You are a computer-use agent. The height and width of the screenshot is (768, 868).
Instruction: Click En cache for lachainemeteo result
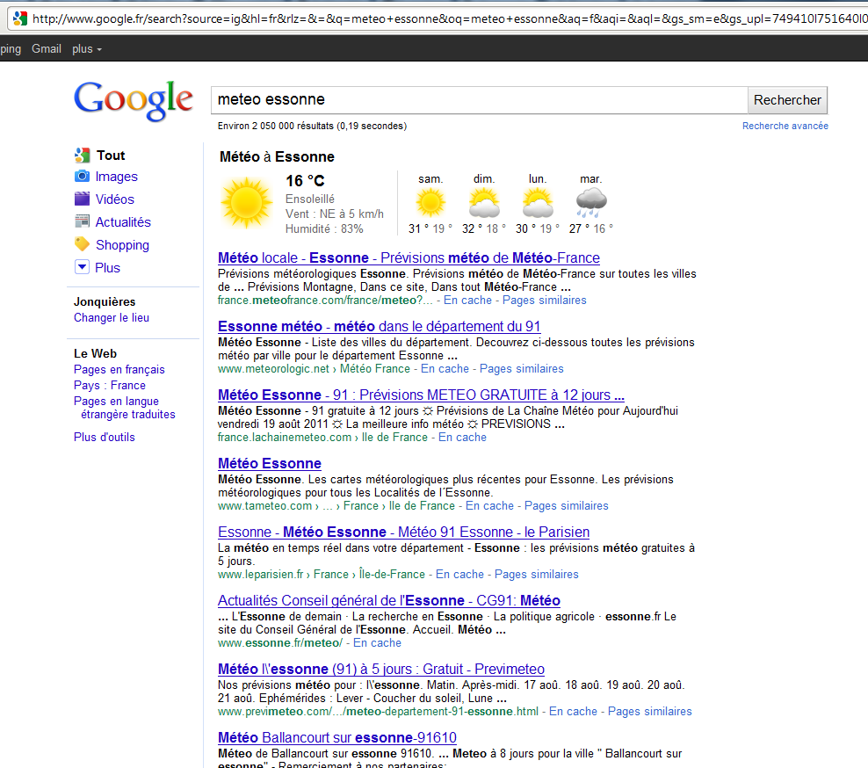(462, 438)
